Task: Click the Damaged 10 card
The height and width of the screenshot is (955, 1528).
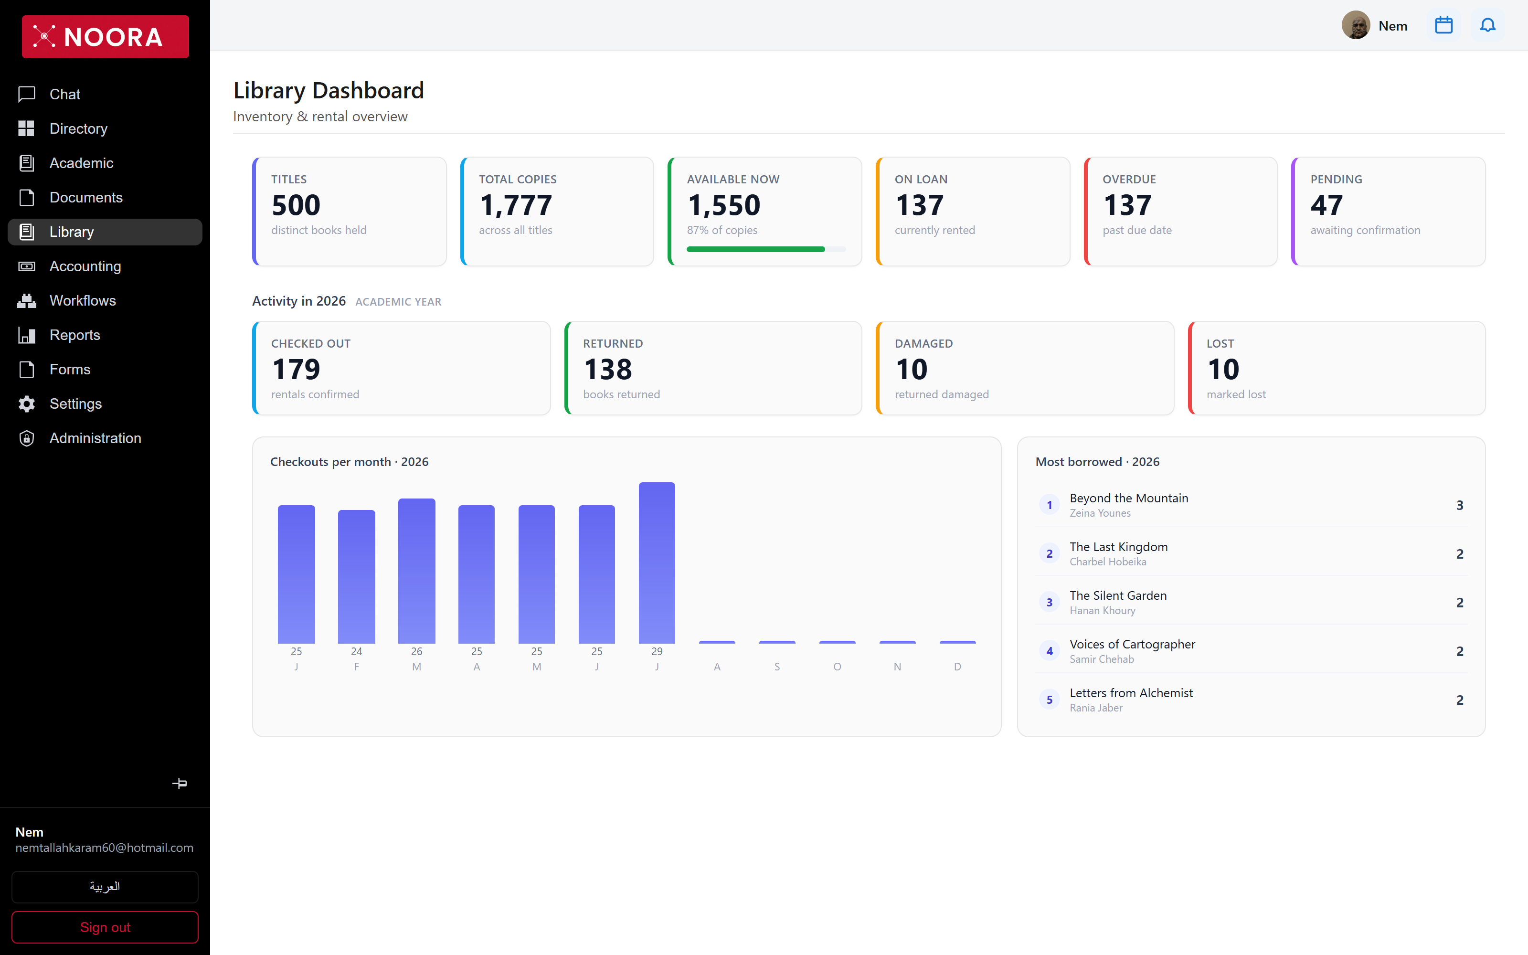Action: 1025,368
